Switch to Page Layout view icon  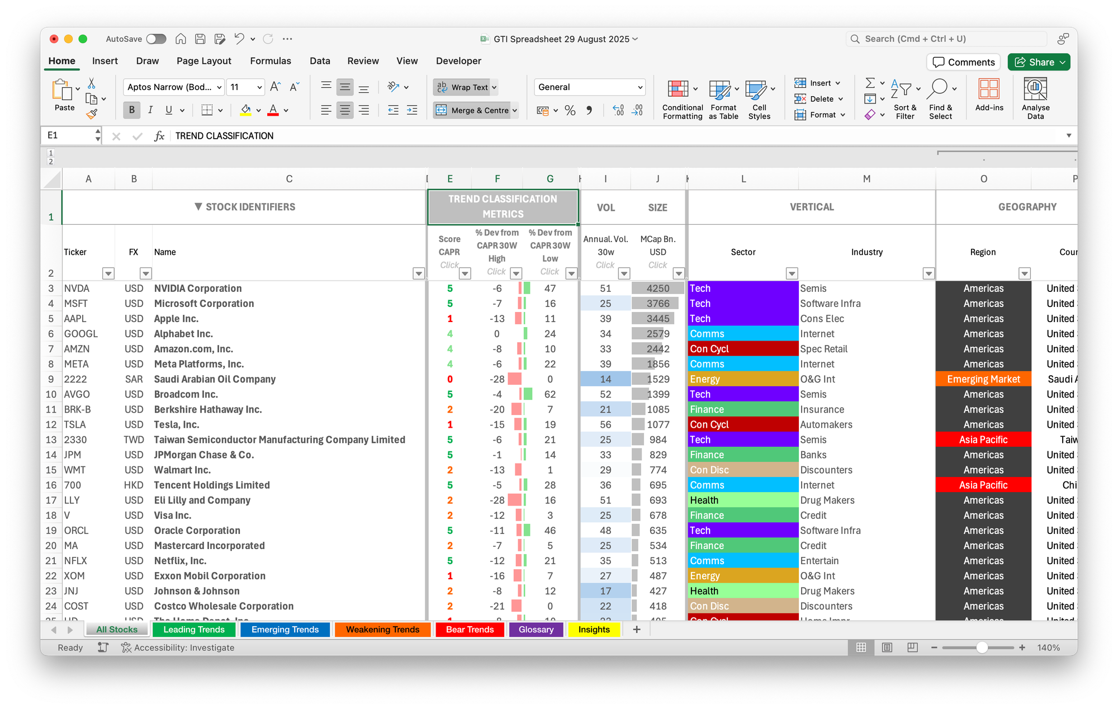[887, 647]
